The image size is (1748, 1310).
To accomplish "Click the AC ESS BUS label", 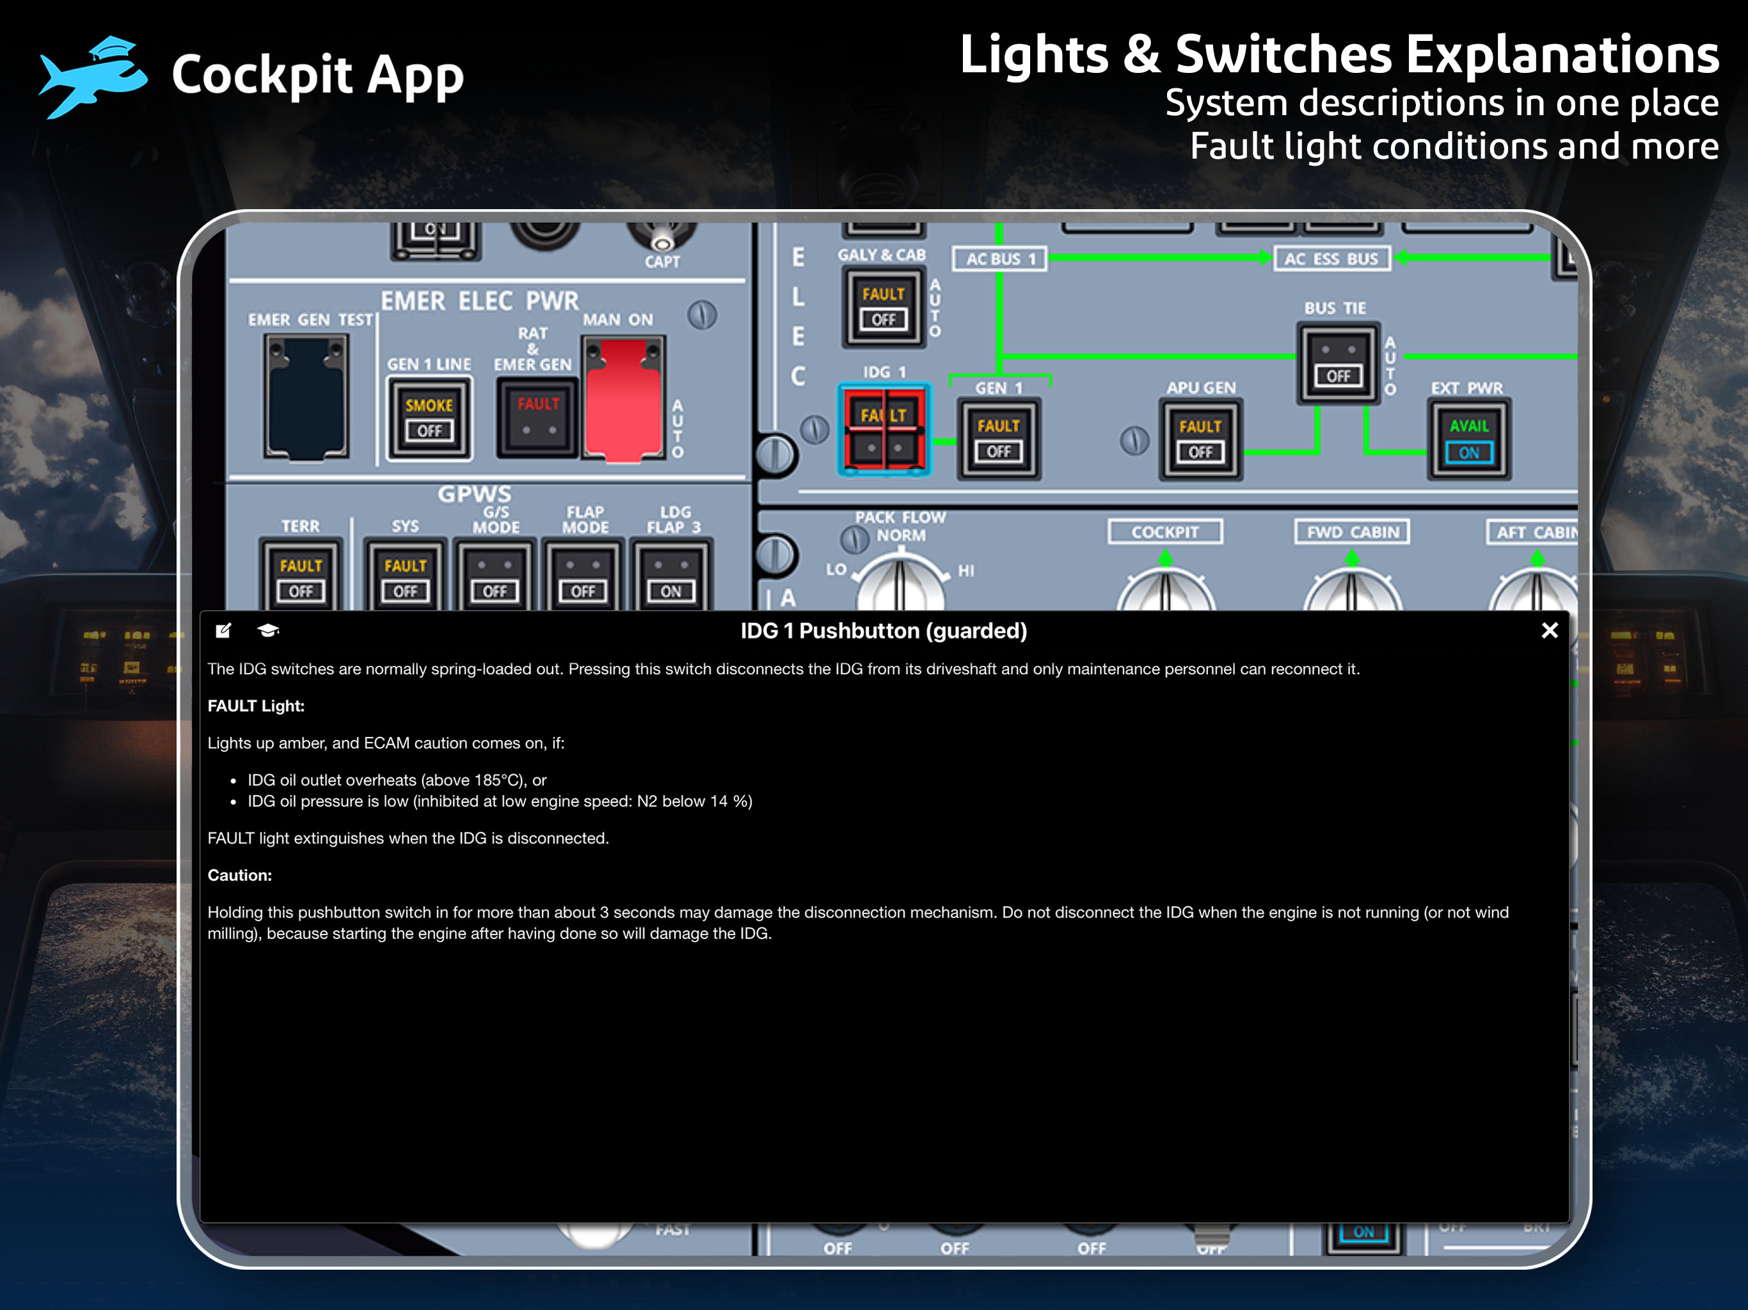I will 1331,258.
